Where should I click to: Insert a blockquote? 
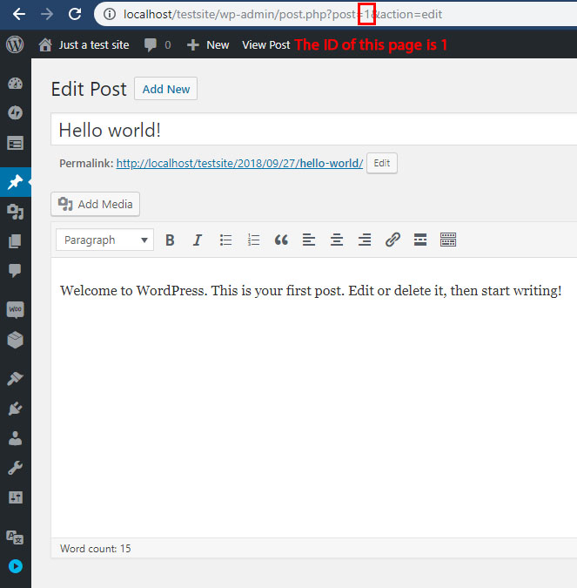pos(281,240)
